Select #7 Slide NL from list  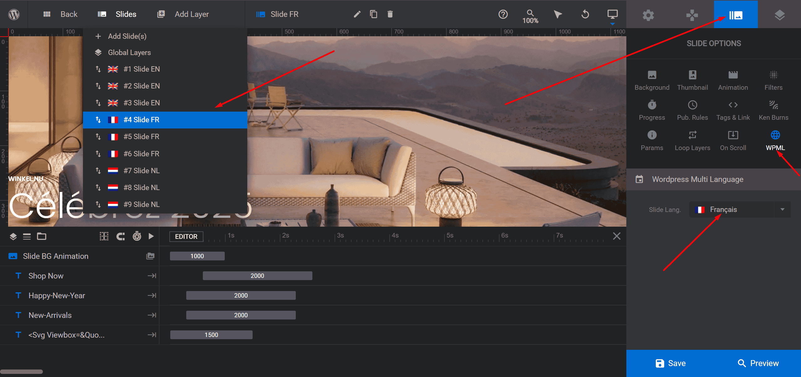tap(141, 170)
